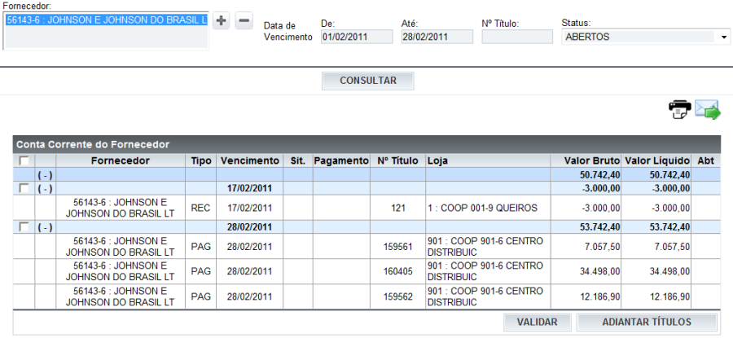Click the Sit. column header
The image size is (733, 338).
[298, 160]
